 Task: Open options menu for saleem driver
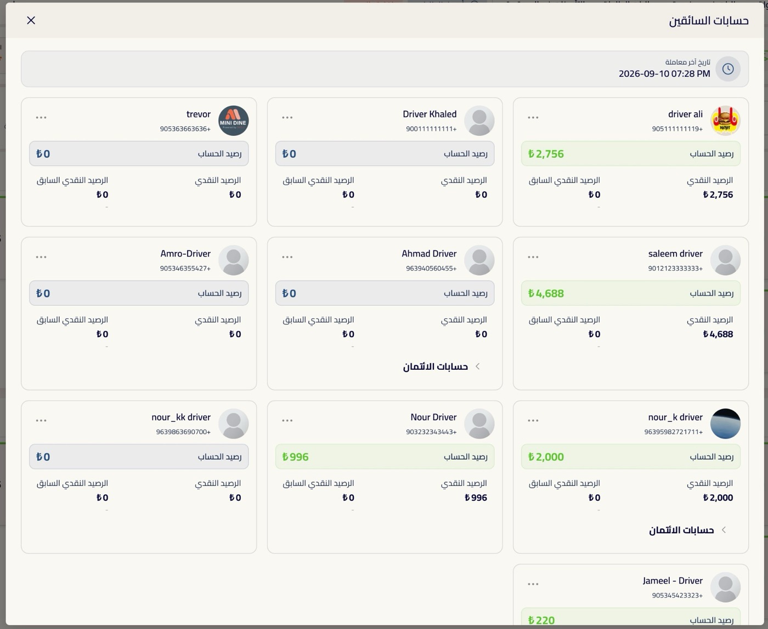[533, 257]
